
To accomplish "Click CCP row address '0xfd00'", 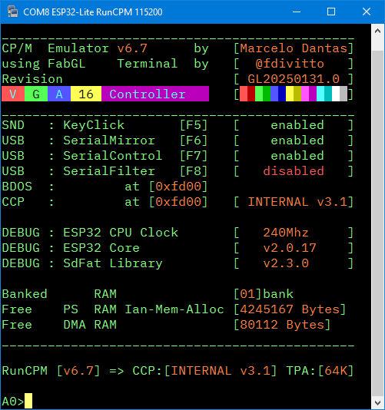I will 178,202.
